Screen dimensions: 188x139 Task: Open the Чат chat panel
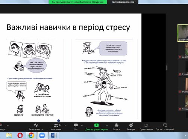[x=76, y=127]
